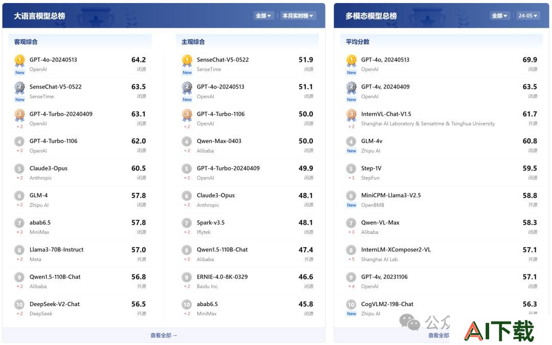Click rank 7 badge beside abab6.5 in 客观综合
552x345 pixels.
[x=19, y=223]
